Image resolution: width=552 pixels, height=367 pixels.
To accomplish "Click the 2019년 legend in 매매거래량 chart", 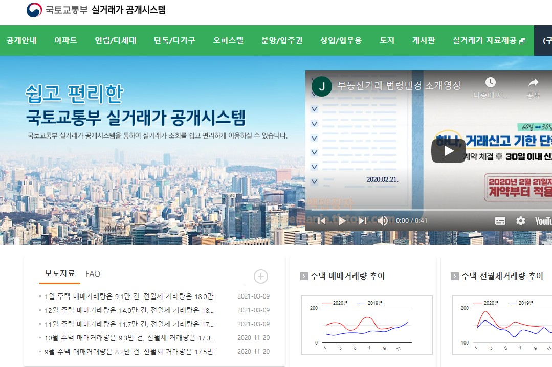I will (x=370, y=303).
